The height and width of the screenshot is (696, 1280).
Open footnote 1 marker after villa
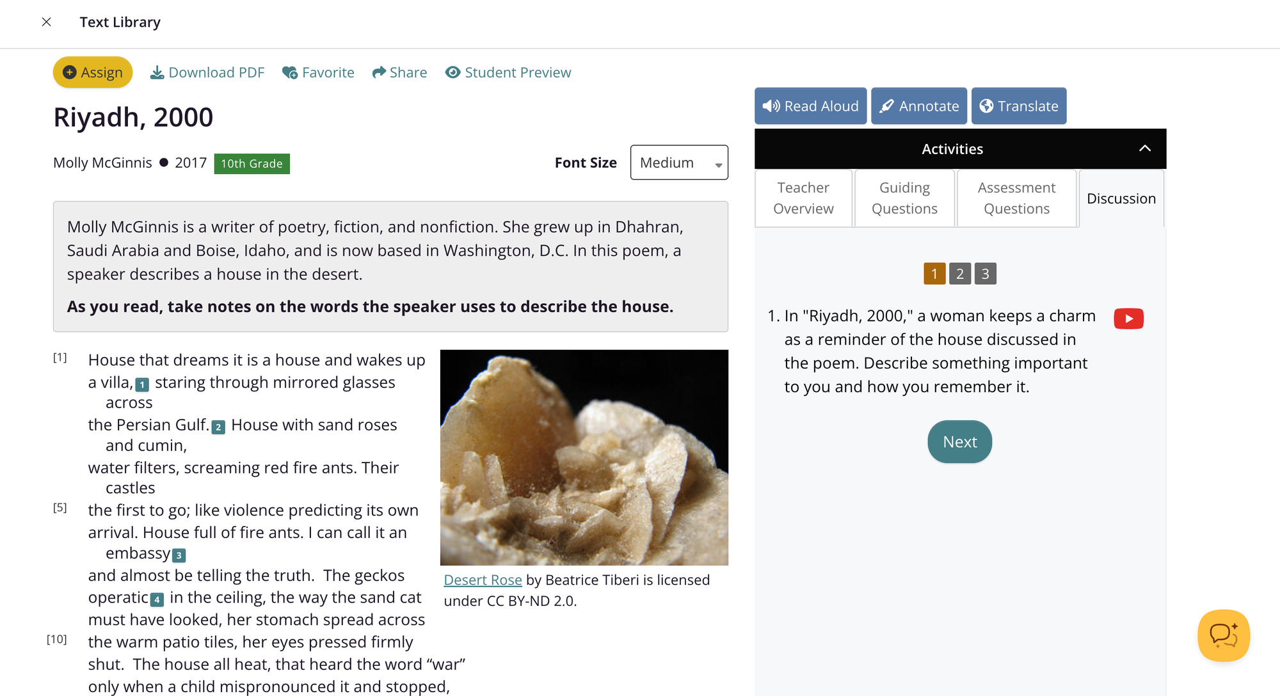(142, 384)
